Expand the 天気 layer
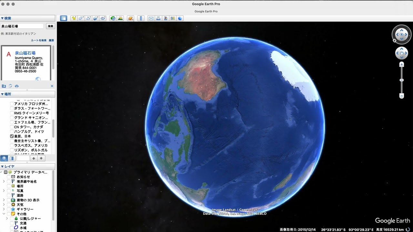The width and height of the screenshot is (413, 232). (4, 205)
